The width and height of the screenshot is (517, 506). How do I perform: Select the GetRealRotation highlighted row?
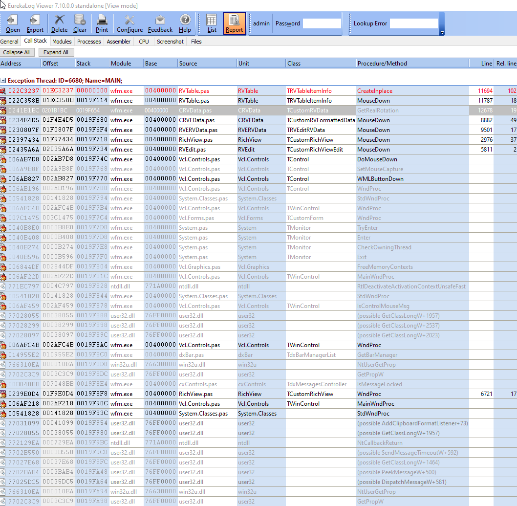point(258,110)
